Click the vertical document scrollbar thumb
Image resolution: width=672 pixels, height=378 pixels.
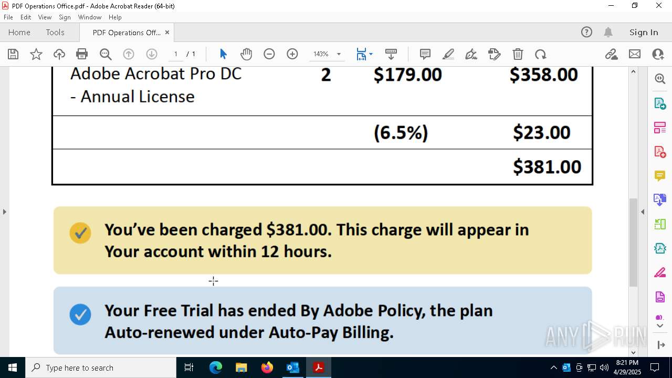click(633, 243)
